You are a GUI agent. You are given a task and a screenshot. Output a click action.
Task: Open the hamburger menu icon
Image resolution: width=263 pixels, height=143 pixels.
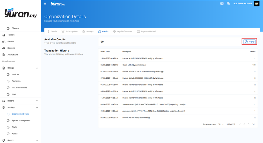[45, 4]
